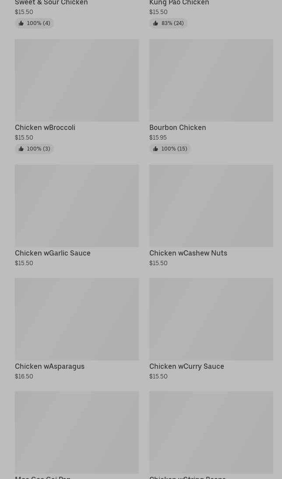Viewport: 282px width, 479px height.
Task: Click thumbs-up icon under Bourbon Chicken
Action: point(155,149)
